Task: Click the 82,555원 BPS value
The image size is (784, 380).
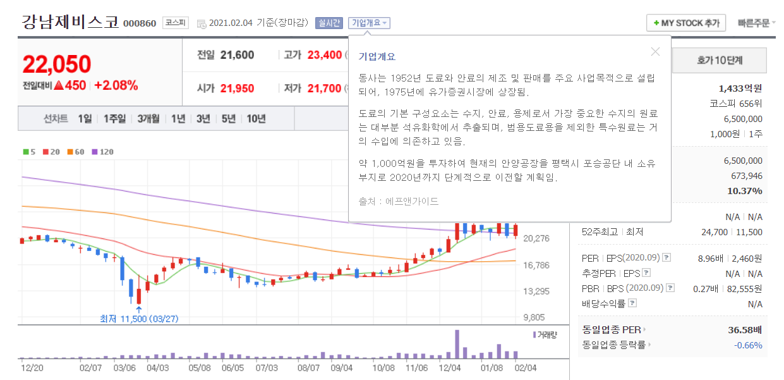Action: click(x=746, y=288)
